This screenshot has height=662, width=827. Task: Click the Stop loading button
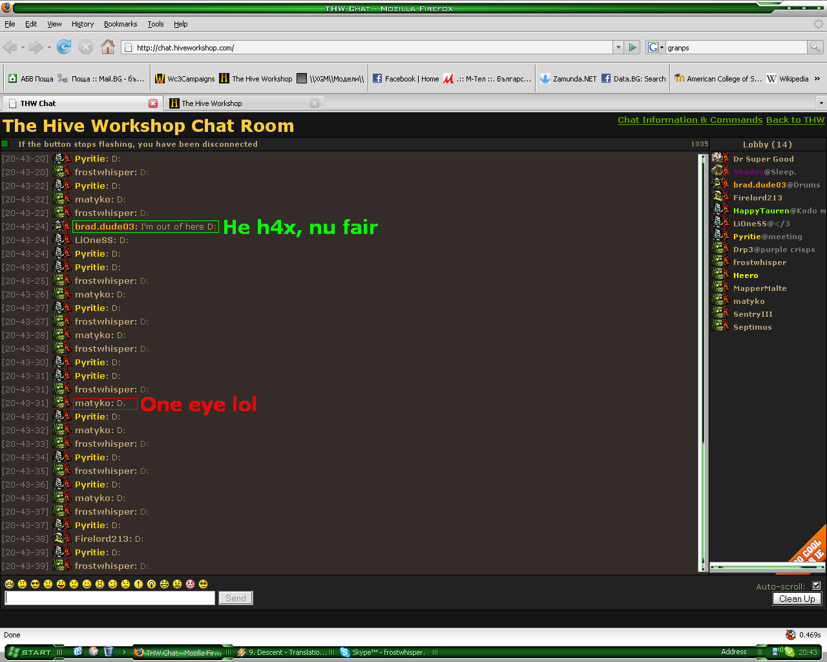86,47
